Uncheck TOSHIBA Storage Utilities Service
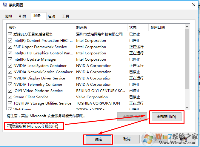 [10, 103]
